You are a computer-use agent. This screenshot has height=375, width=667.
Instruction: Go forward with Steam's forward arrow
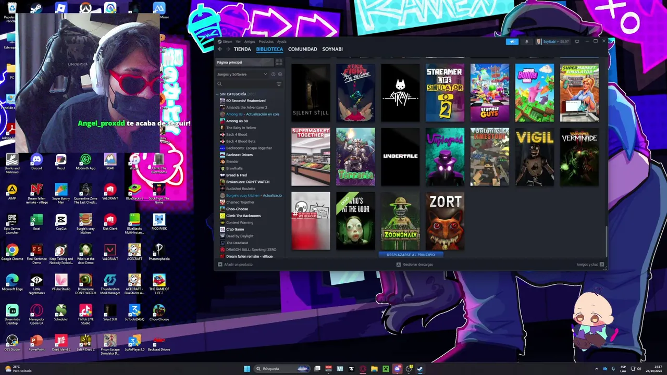pyautogui.click(x=228, y=49)
